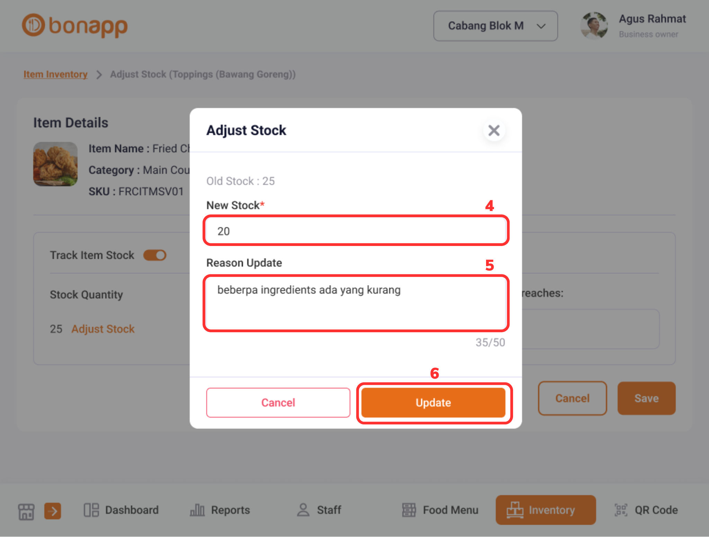
Task: Click the orange arrow expand icon
Action: (53, 511)
